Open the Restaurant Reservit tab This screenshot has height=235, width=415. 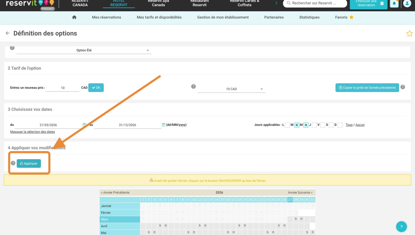(x=200, y=3)
